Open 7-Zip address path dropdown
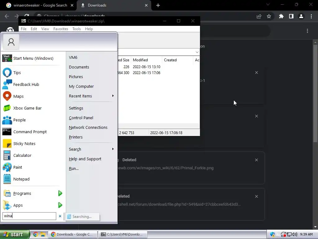The height and width of the screenshot is (239, 318). tap(197, 52)
